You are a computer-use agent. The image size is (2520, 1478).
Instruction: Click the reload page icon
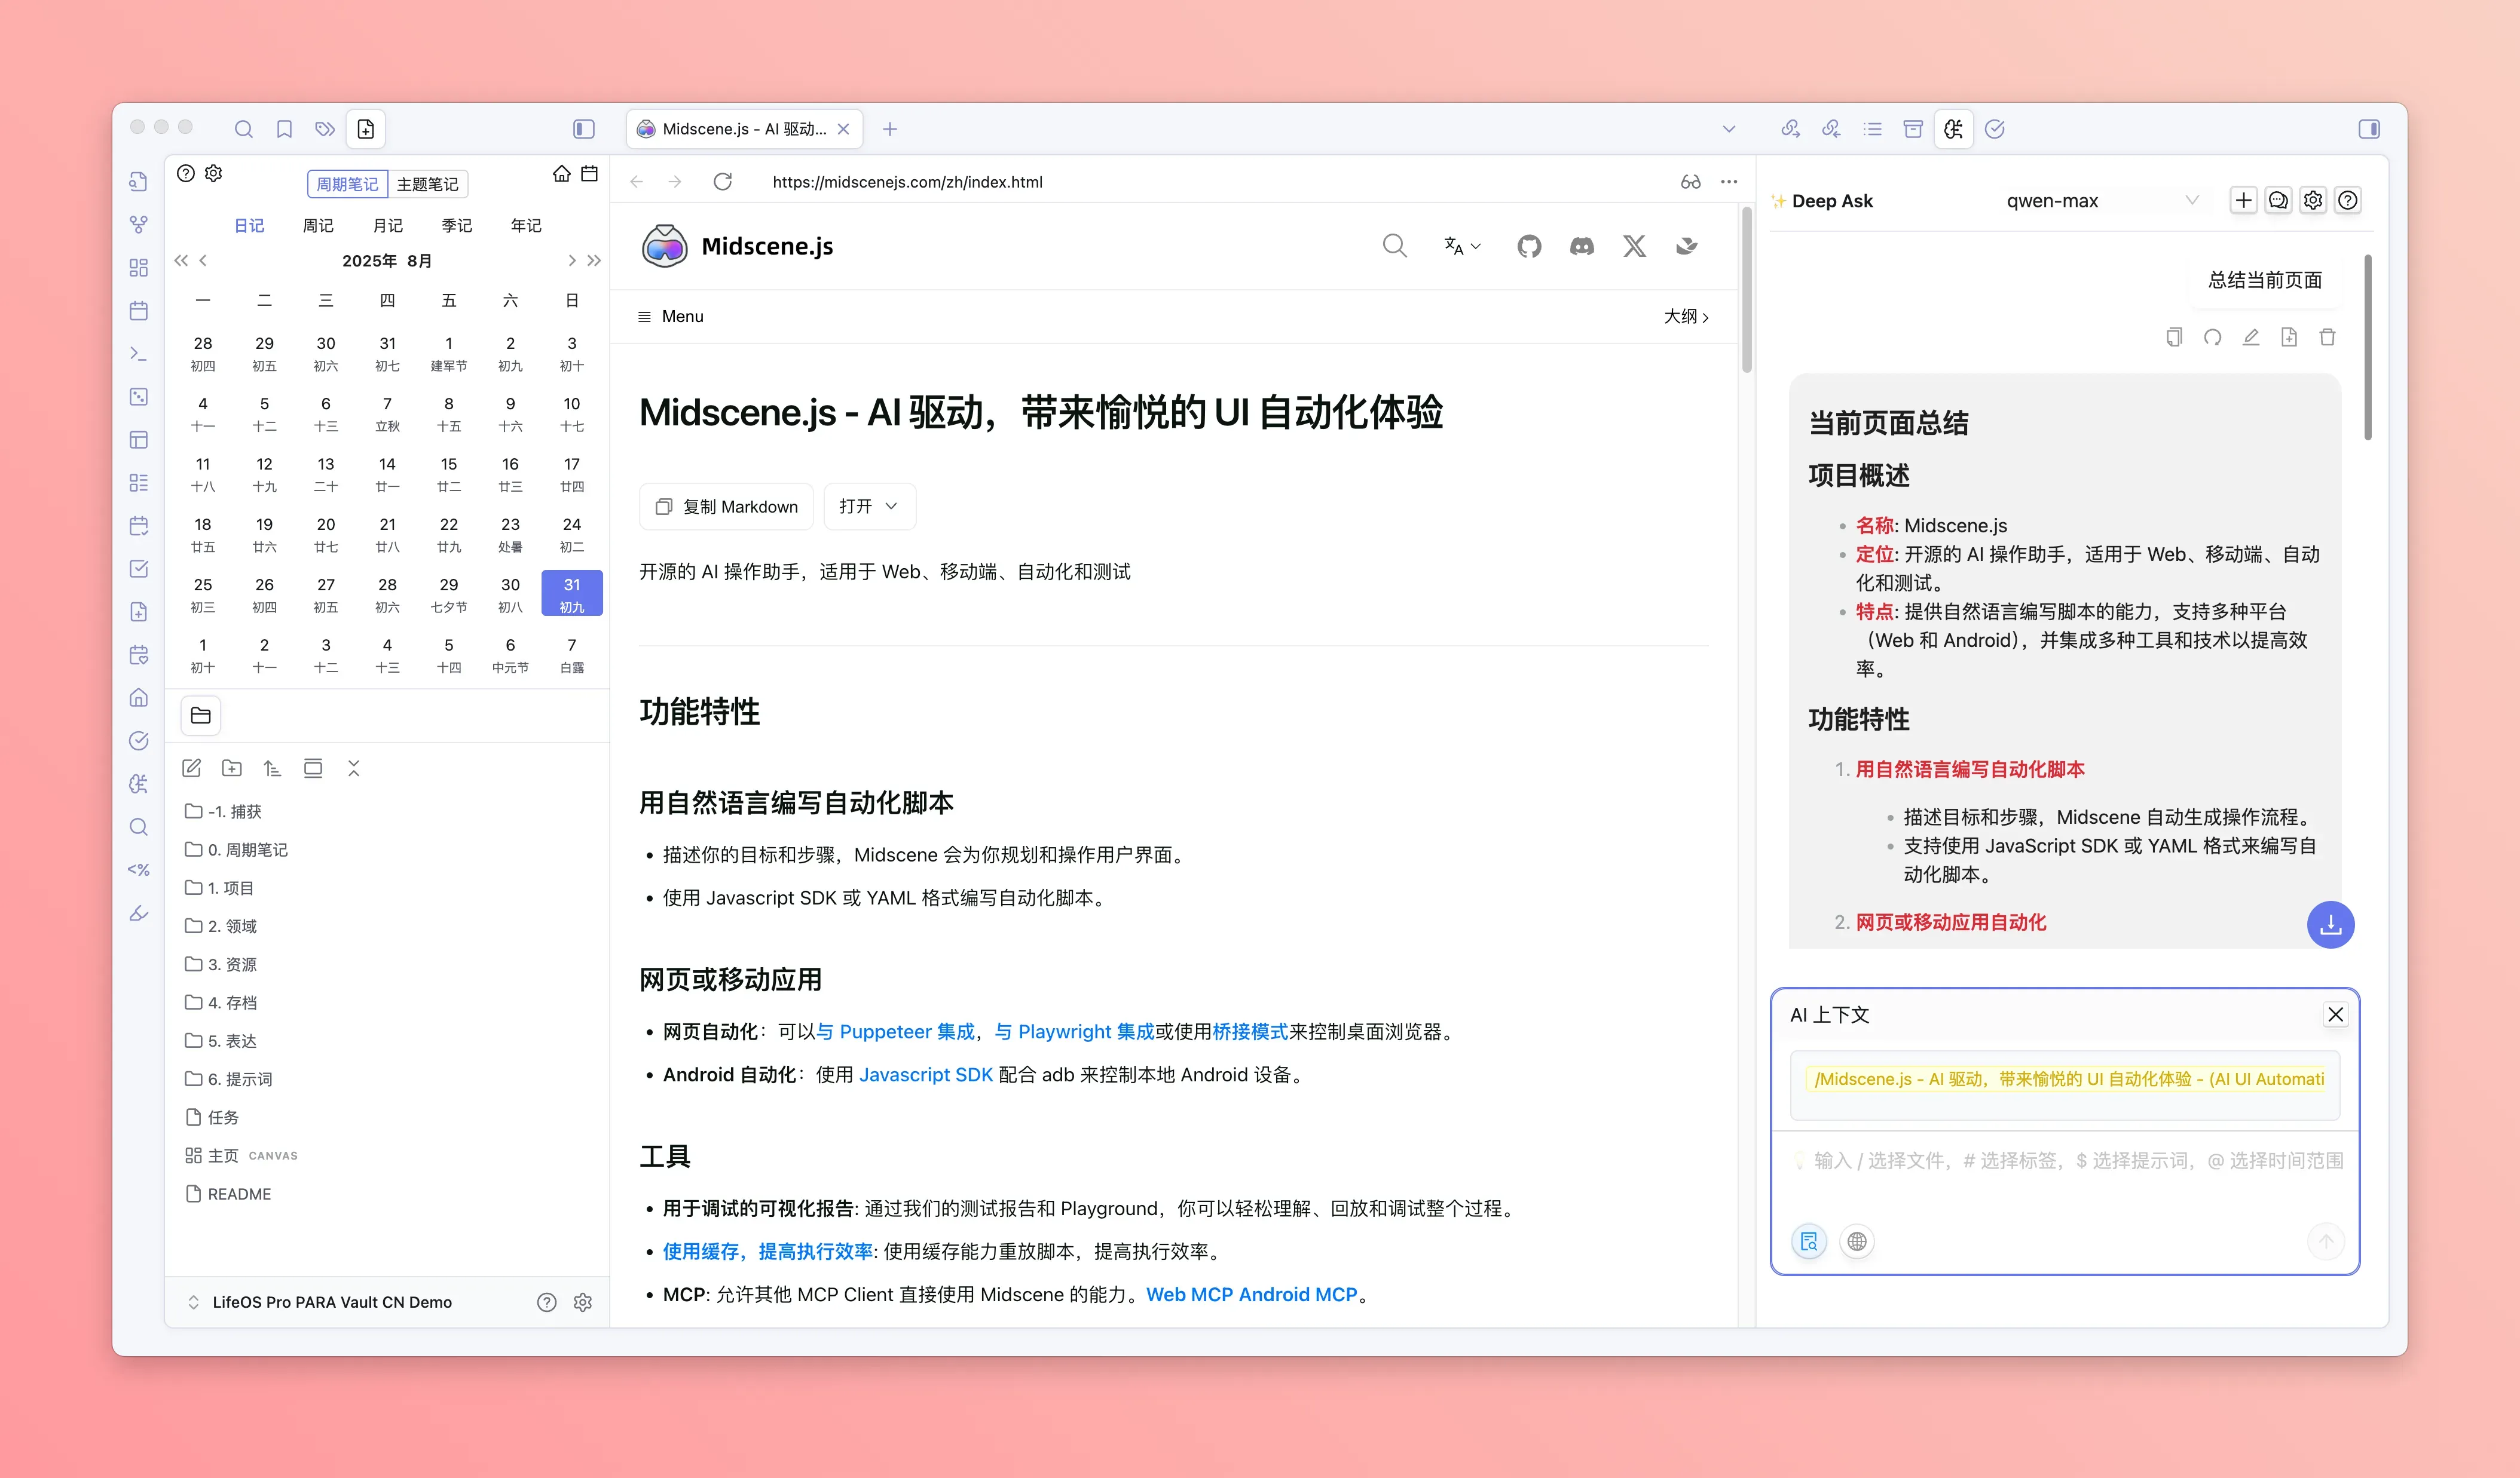(x=722, y=182)
